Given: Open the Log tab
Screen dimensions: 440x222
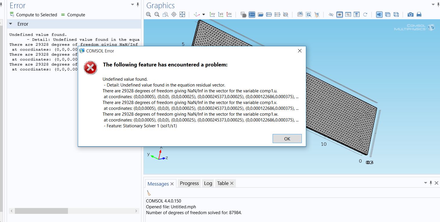Looking at the screenshot, I should pyautogui.click(x=208, y=183).
